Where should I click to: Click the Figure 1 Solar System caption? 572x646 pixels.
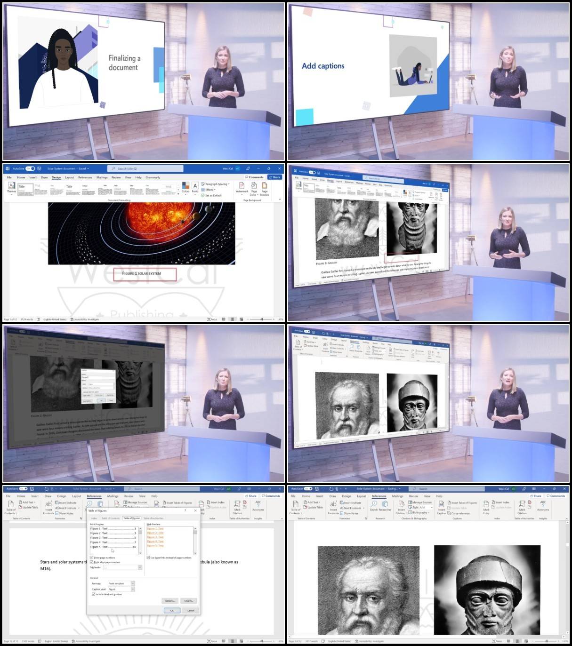(142, 273)
